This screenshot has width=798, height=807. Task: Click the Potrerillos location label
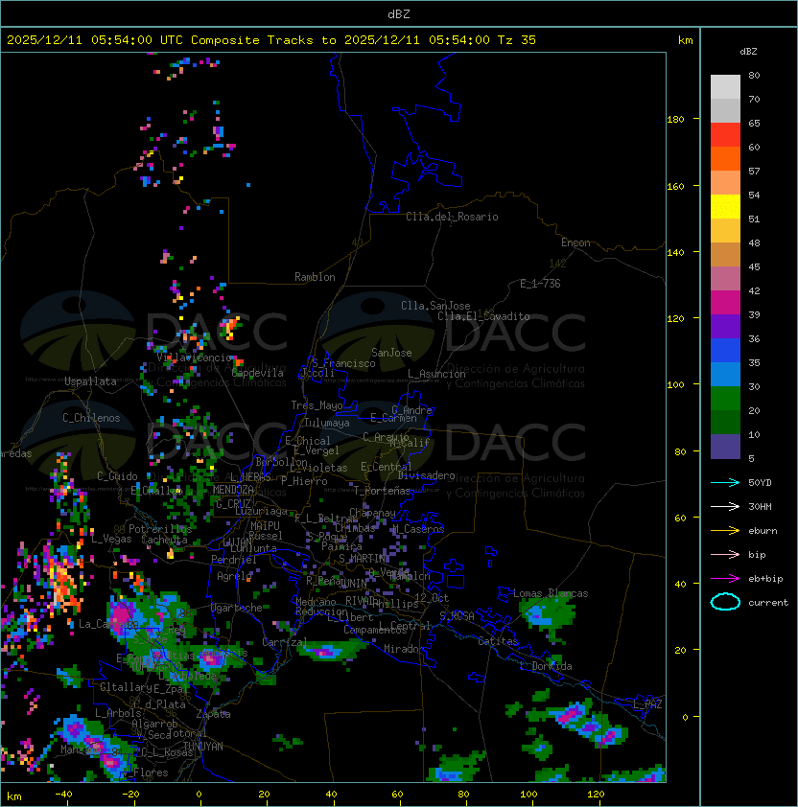pos(160,529)
